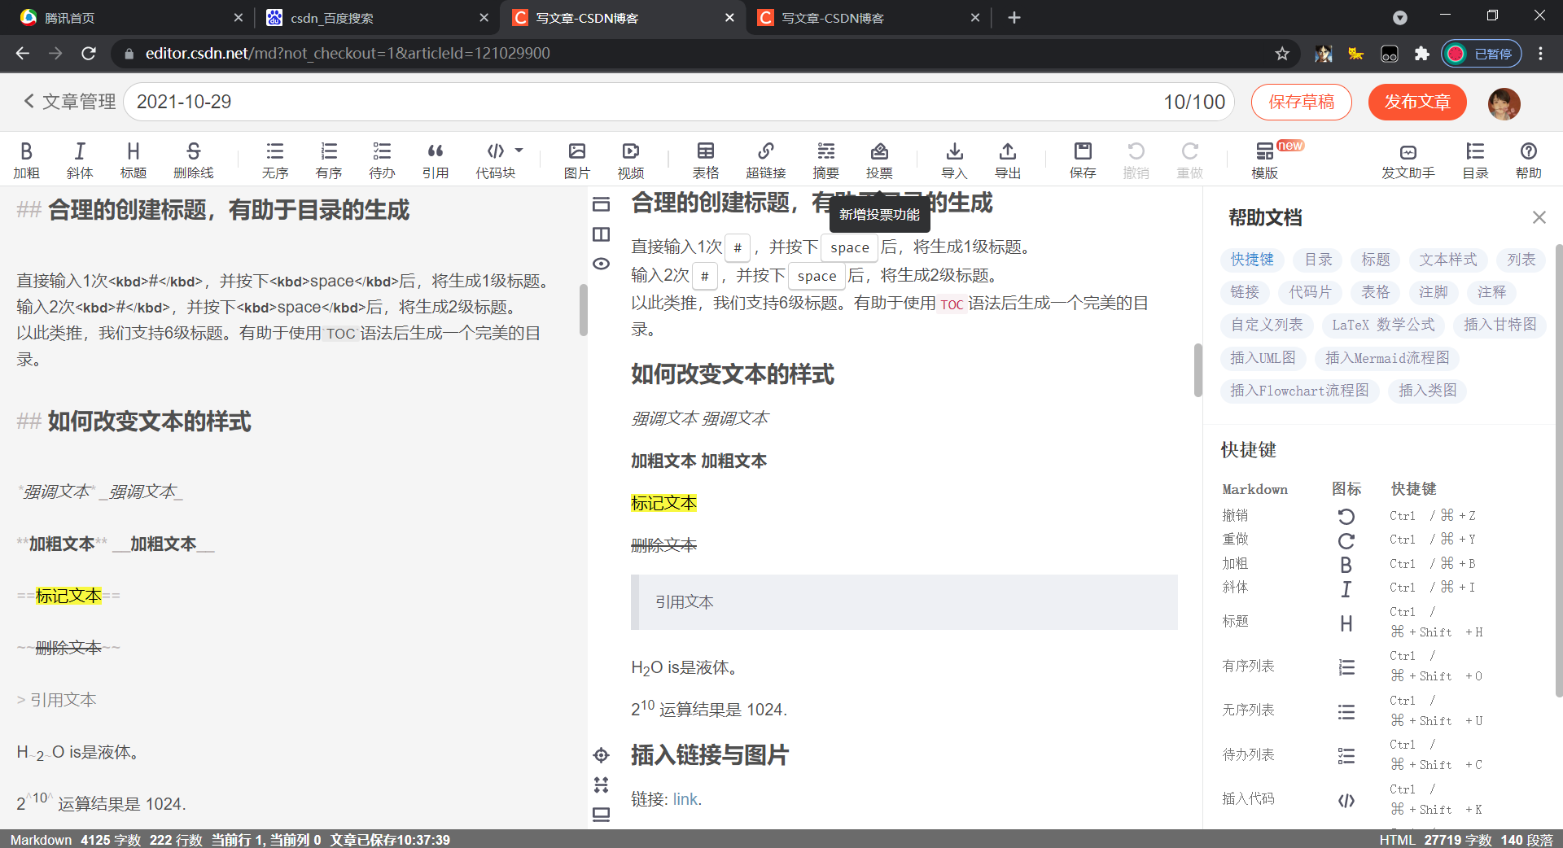Switch to csdn_百度搜索 browser tab
1563x848 pixels.
click(377, 18)
